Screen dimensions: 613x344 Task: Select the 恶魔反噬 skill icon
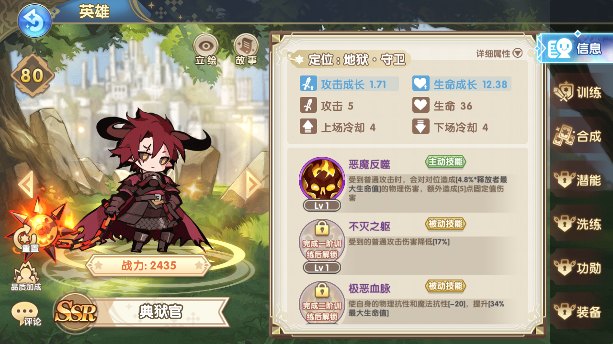coord(322,180)
